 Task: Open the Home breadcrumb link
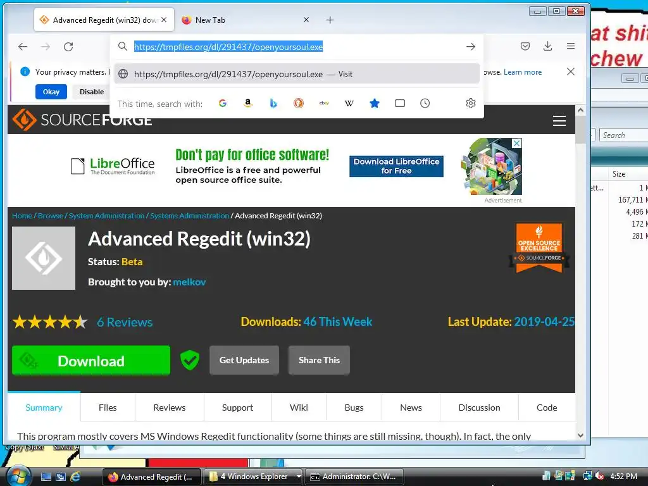tap(22, 216)
